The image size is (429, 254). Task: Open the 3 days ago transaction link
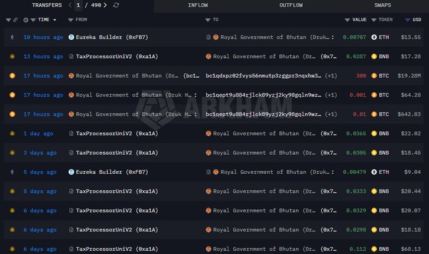point(40,153)
